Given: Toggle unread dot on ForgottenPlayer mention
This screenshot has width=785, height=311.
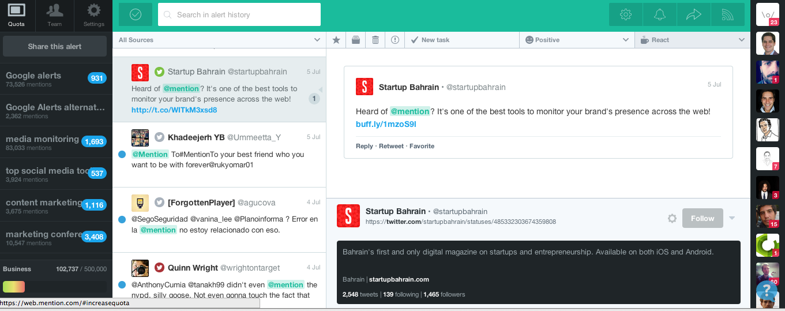Looking at the screenshot, I should point(122,219).
